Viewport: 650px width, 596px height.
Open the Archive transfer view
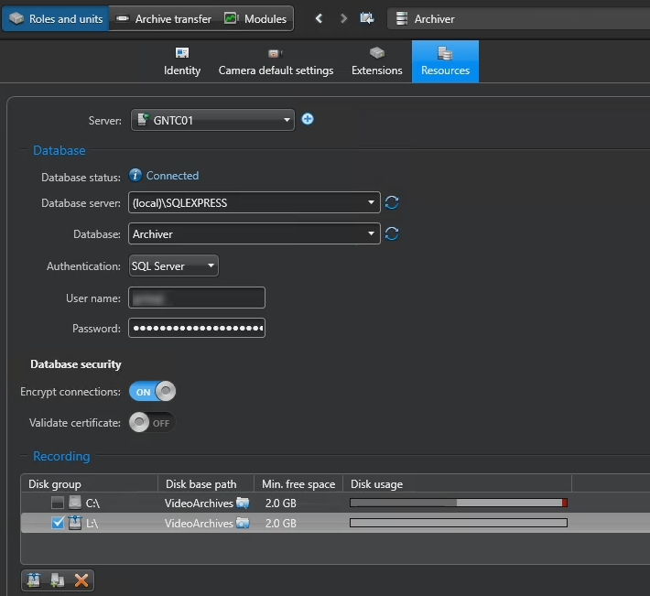(164, 18)
